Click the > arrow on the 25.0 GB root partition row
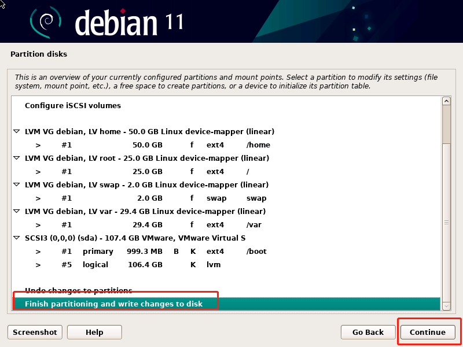Image resolution: width=463 pixels, height=347 pixels. [x=38, y=172]
